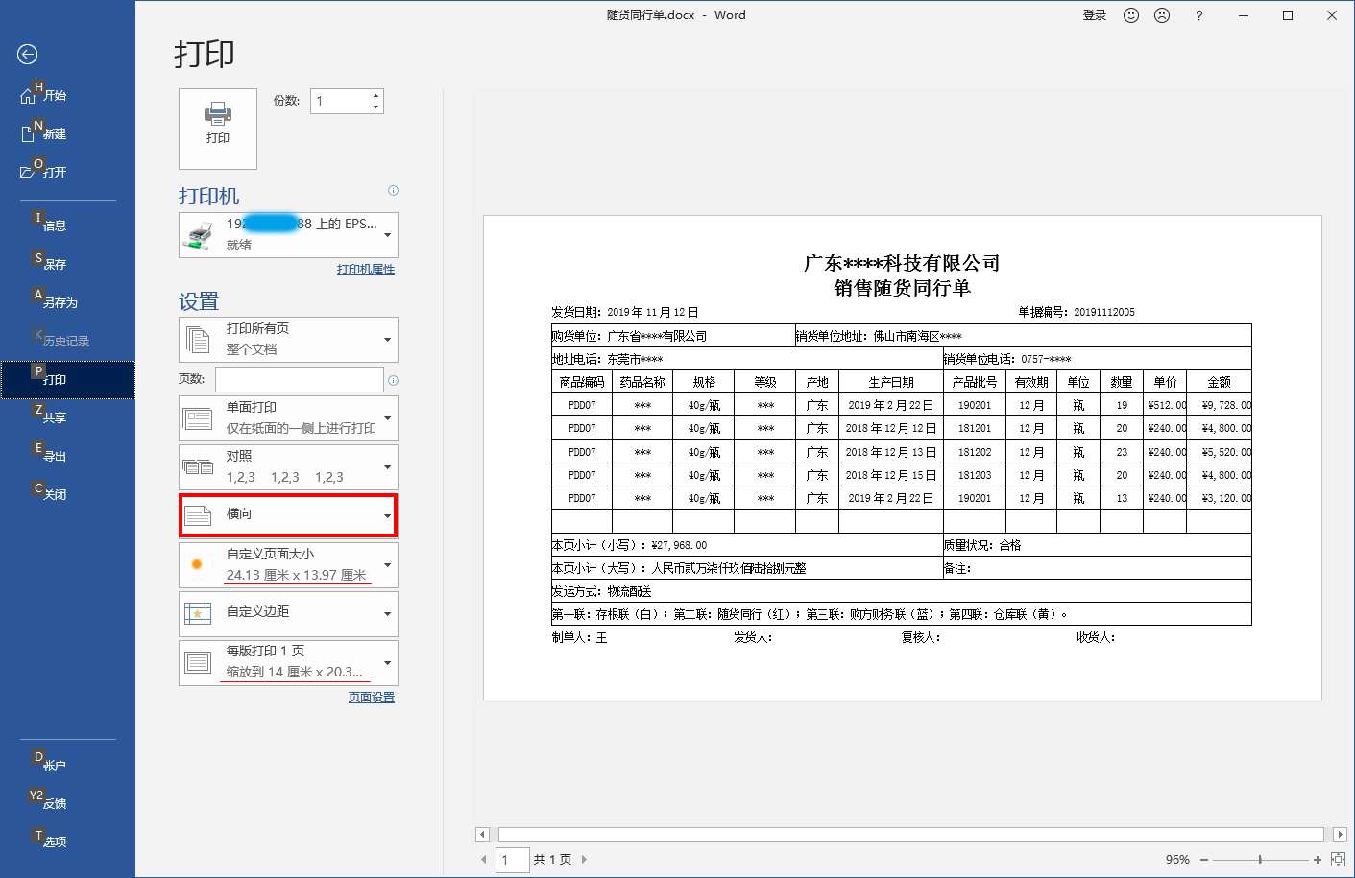Click the 页数 pages input field

[x=300, y=379]
